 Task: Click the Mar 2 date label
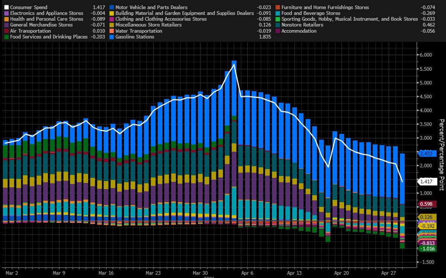[12, 272]
